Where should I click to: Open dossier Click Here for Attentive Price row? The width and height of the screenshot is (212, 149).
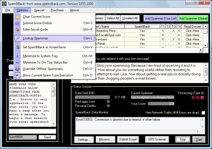[192, 31]
